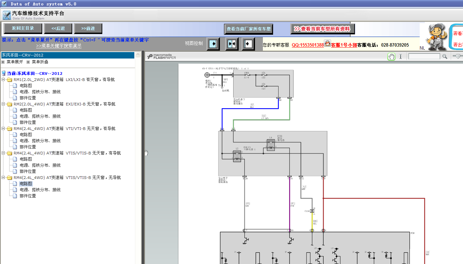Select the FlashPaper text selection cursor tool
The width and height of the screenshot is (463, 264).
pos(401,56)
